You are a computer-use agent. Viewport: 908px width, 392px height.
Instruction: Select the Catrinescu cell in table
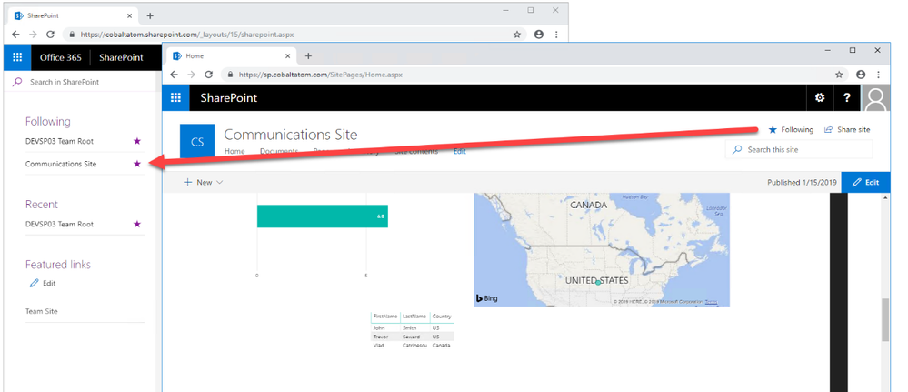coord(415,345)
